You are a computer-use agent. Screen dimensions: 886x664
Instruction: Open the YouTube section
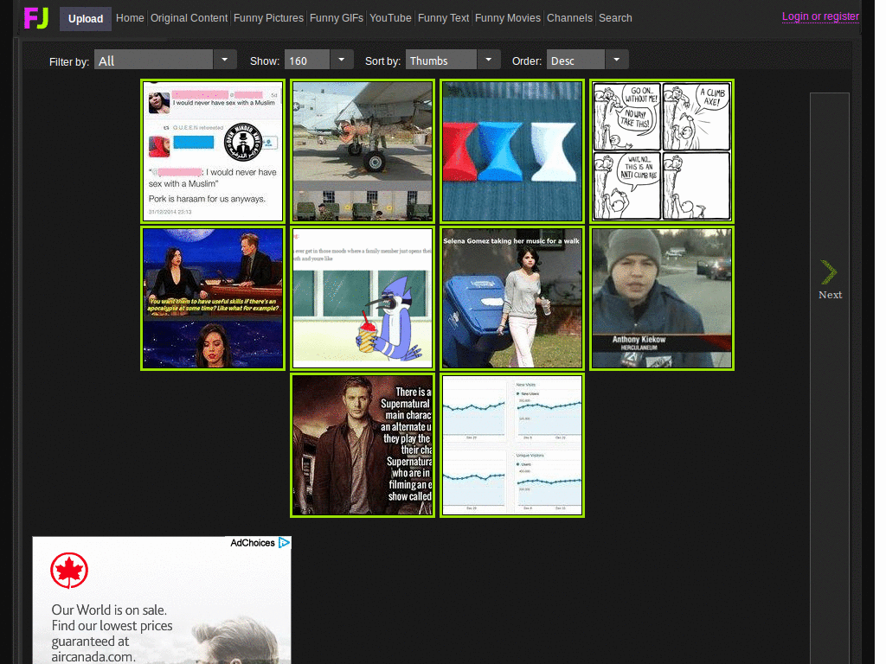[x=390, y=18]
